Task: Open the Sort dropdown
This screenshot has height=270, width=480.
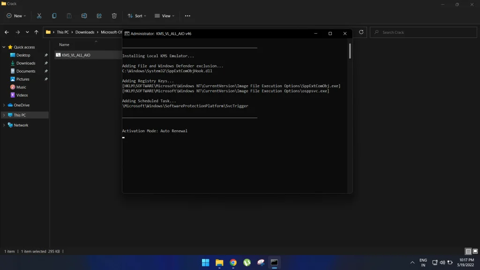Action: [137, 16]
